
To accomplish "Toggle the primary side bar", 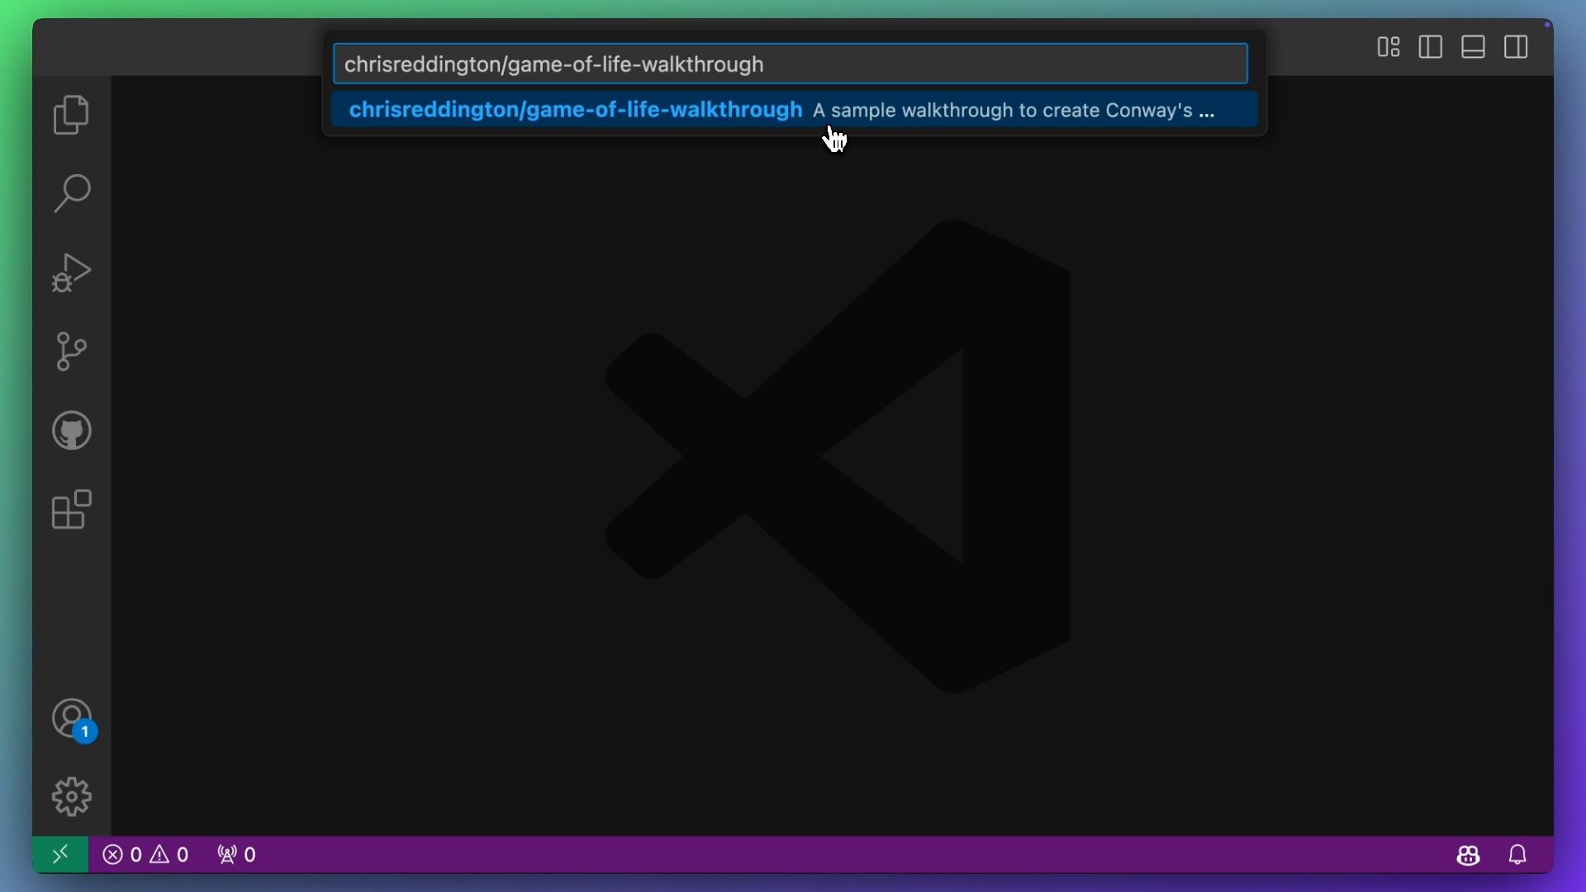I will 1431,47.
